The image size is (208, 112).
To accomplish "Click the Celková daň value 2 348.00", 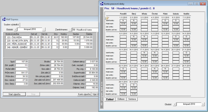I will [92, 80].
